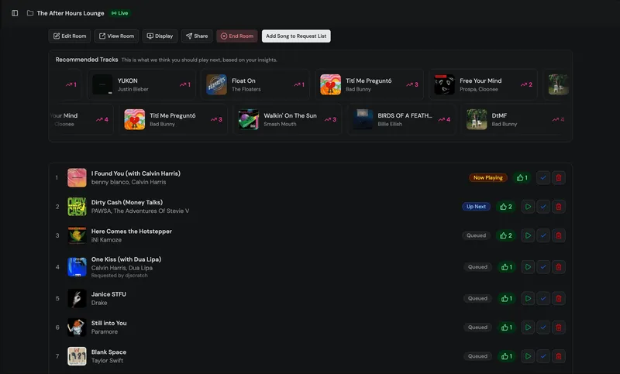Viewport: 620px width, 374px height.
Task: Check off Blank Space
Action: click(x=543, y=356)
